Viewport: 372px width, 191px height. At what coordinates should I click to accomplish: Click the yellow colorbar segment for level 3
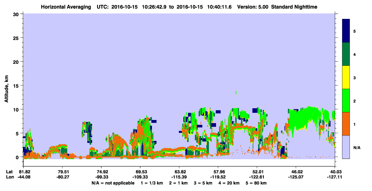[346, 77]
